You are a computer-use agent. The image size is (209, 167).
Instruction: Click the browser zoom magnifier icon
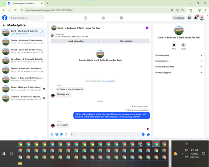pyautogui.click(x=172, y=10)
